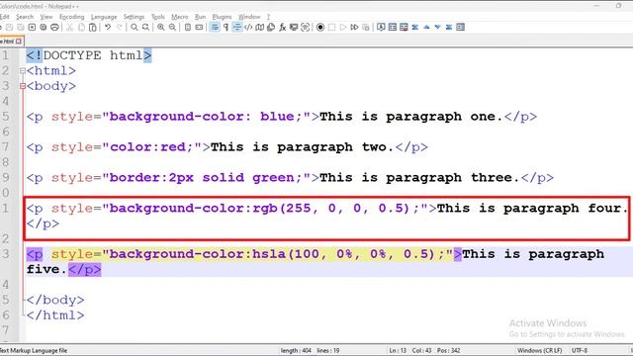This screenshot has width=633, height=356.
Task: Open the Plugins menu
Action: [x=222, y=17]
